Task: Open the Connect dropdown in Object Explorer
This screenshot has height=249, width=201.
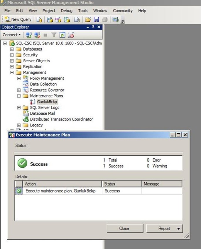Action: point(12,35)
